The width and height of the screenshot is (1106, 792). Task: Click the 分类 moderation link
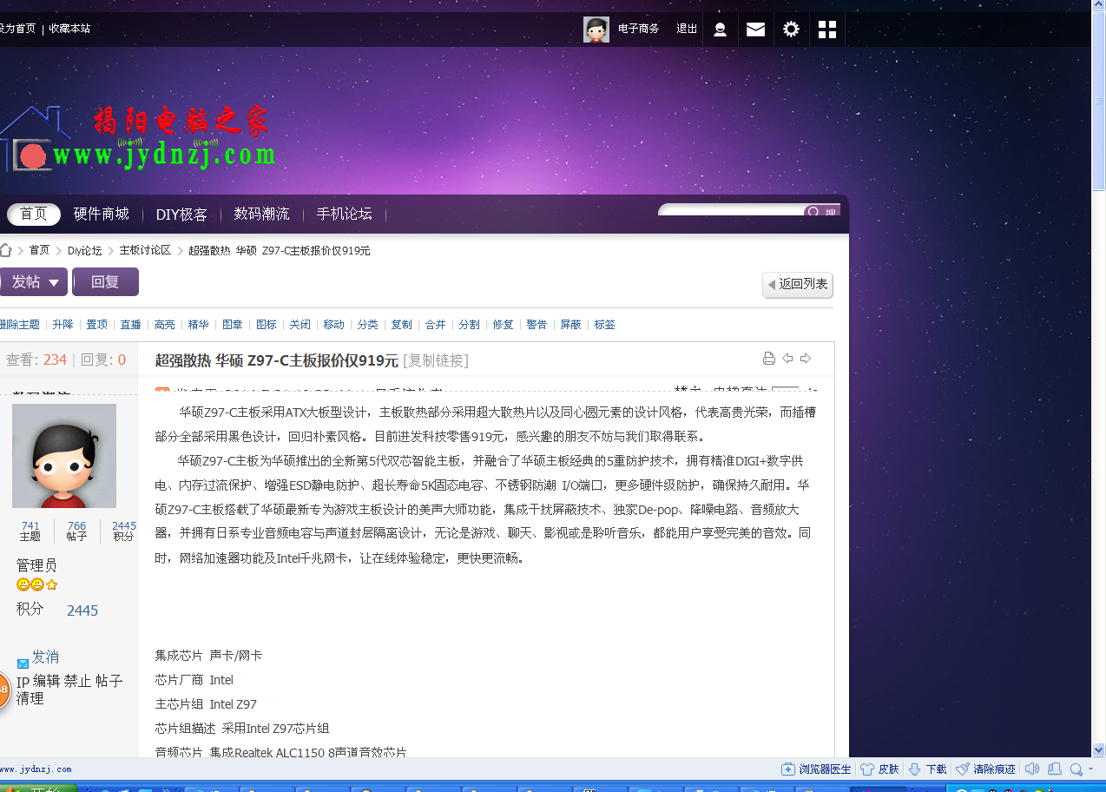pyautogui.click(x=367, y=324)
